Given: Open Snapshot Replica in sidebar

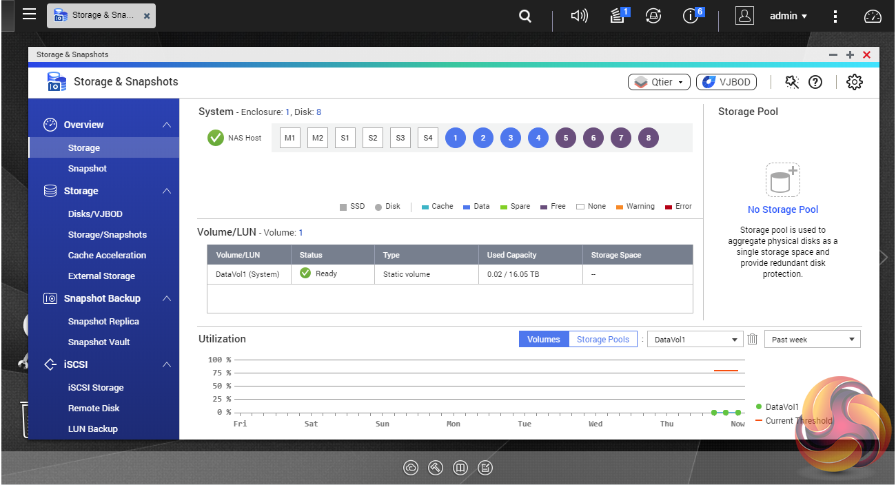Looking at the screenshot, I should [103, 321].
